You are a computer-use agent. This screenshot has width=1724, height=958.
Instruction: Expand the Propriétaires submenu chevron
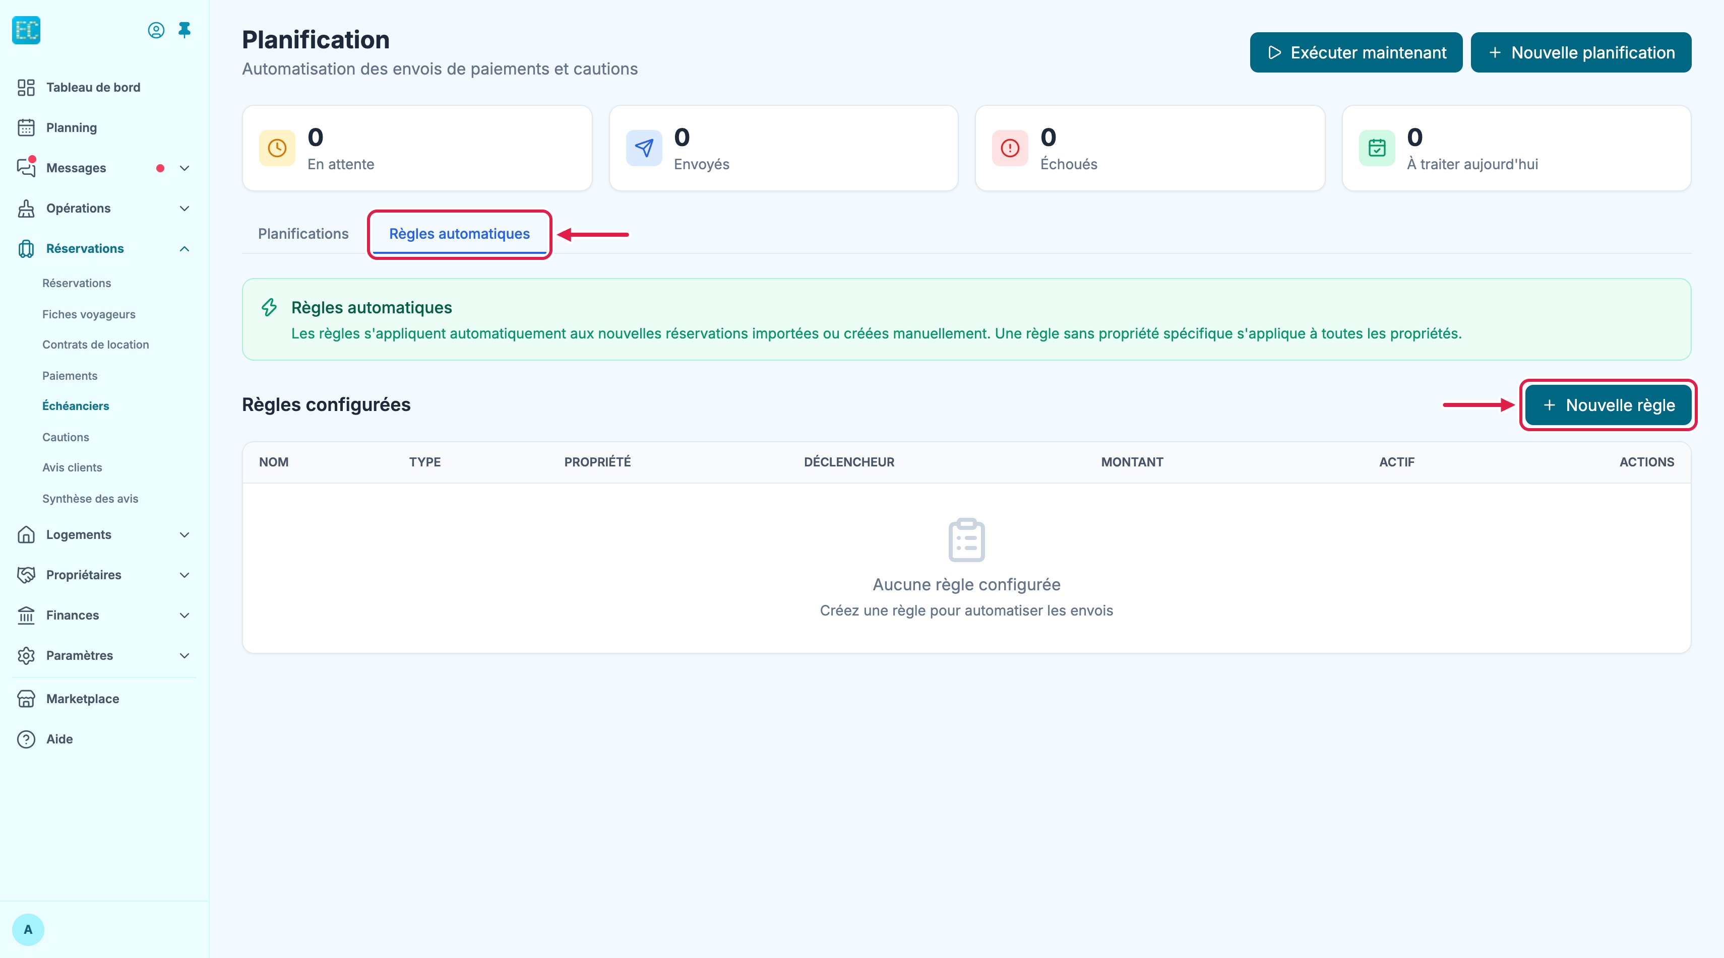[184, 575]
